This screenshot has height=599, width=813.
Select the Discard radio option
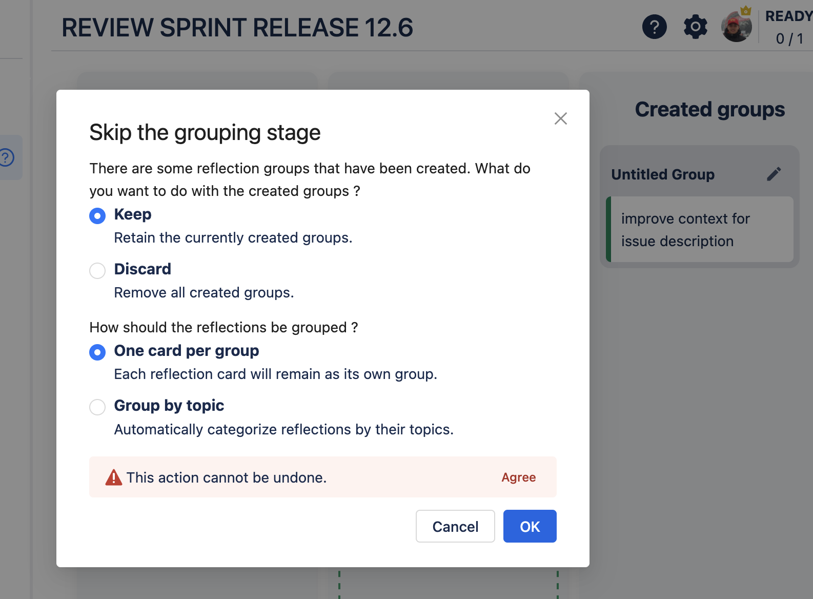(97, 270)
